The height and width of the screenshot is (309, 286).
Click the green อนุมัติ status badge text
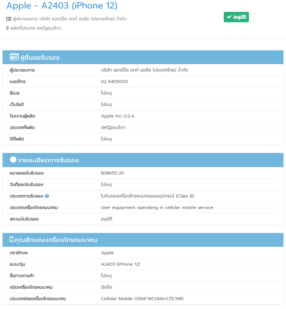pos(240,17)
